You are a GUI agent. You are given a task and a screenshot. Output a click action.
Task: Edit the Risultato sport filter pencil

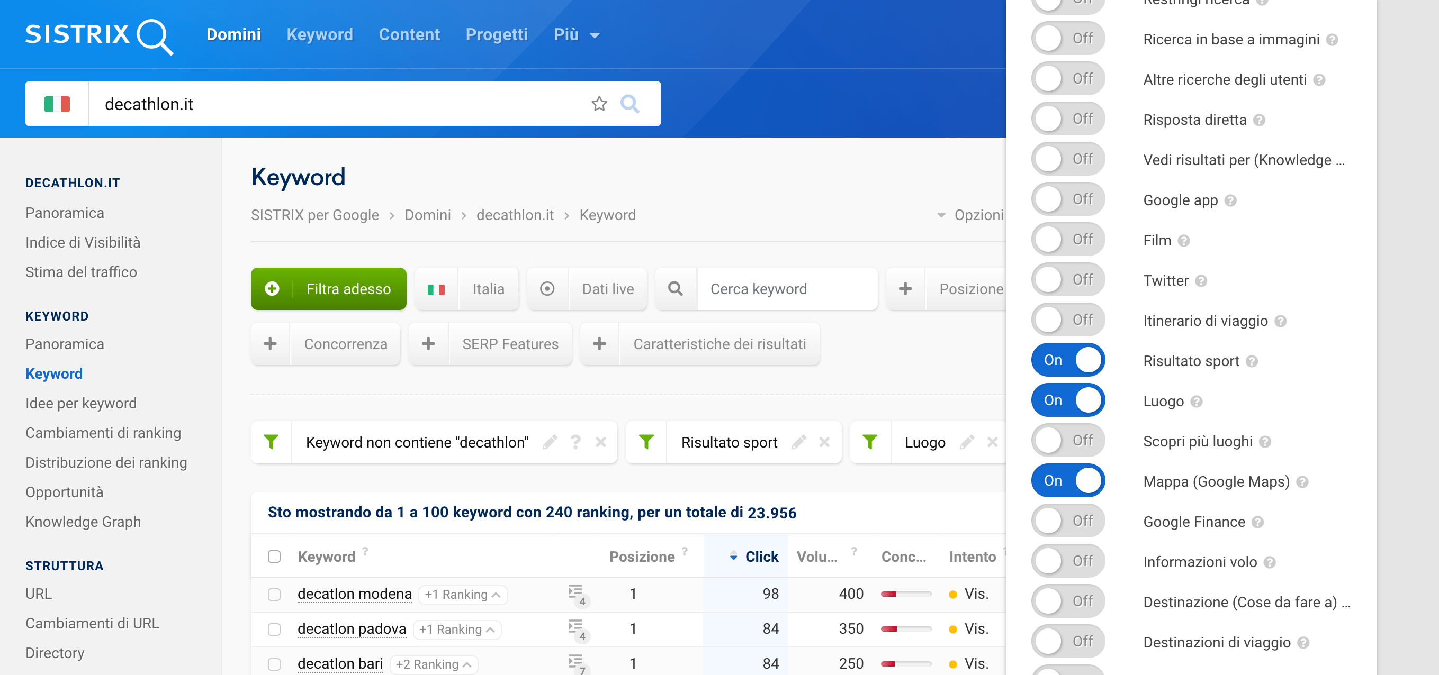point(799,442)
